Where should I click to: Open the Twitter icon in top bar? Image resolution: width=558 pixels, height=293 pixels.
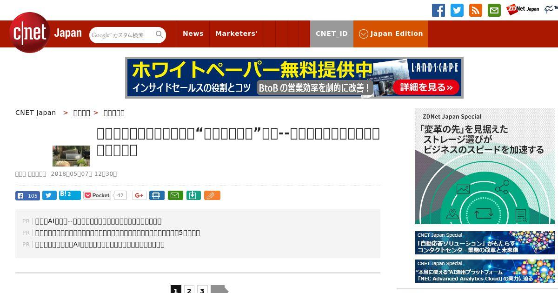pyautogui.click(x=457, y=10)
